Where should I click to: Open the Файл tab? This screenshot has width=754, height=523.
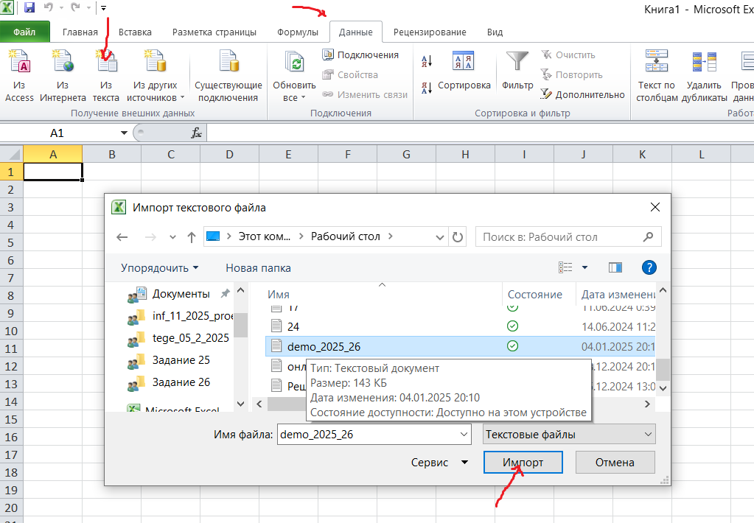coord(24,32)
